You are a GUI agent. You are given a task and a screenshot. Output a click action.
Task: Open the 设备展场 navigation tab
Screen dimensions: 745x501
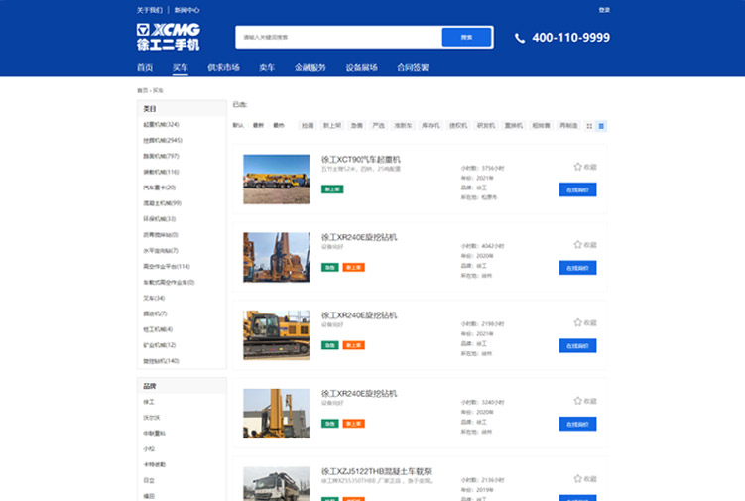[x=361, y=68]
